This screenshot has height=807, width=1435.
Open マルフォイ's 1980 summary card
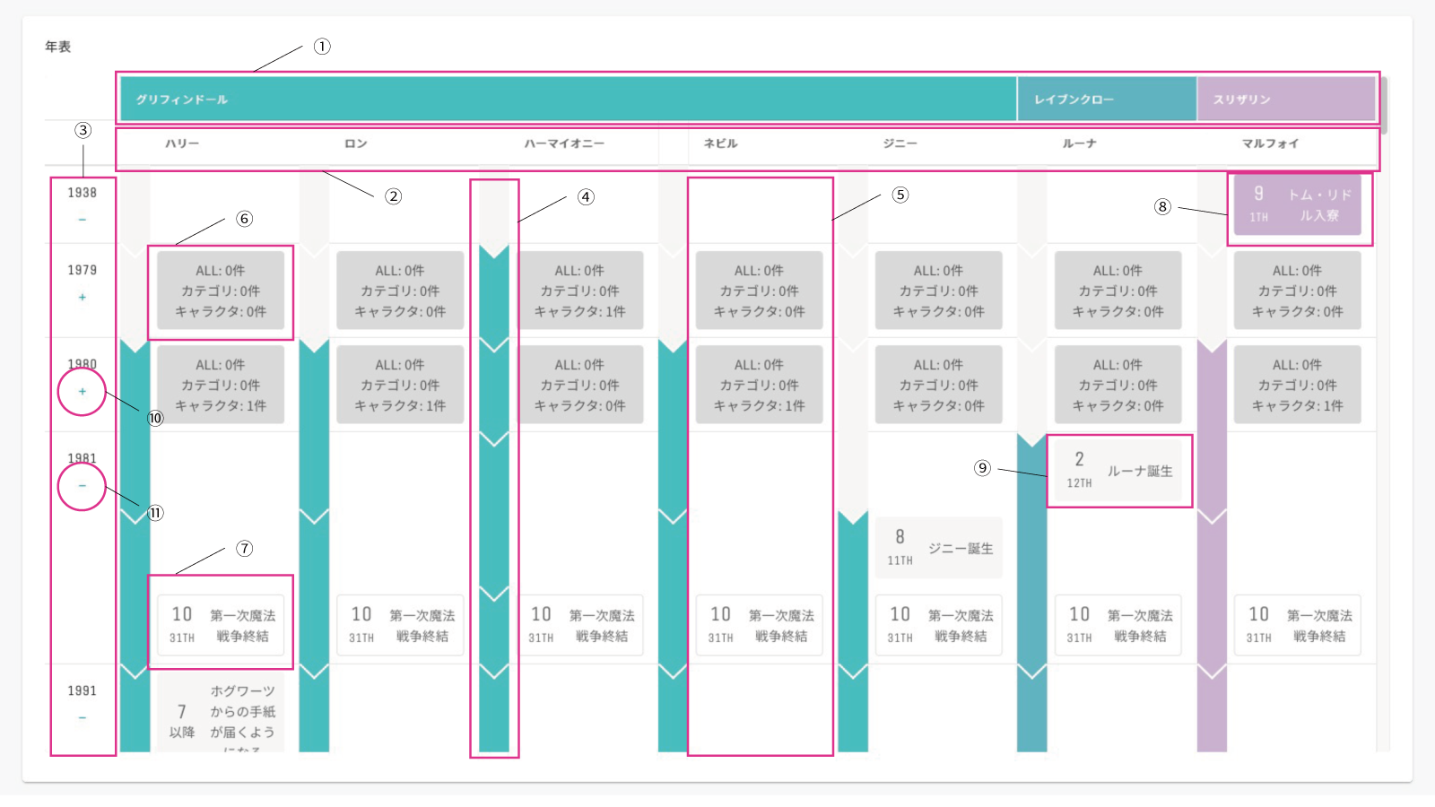pyautogui.click(x=1297, y=385)
